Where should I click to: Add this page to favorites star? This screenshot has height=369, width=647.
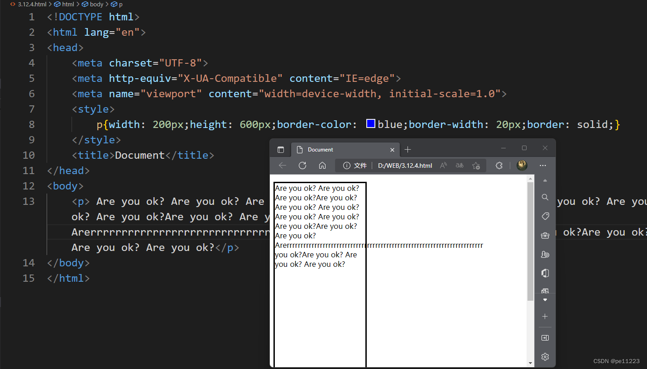(476, 166)
